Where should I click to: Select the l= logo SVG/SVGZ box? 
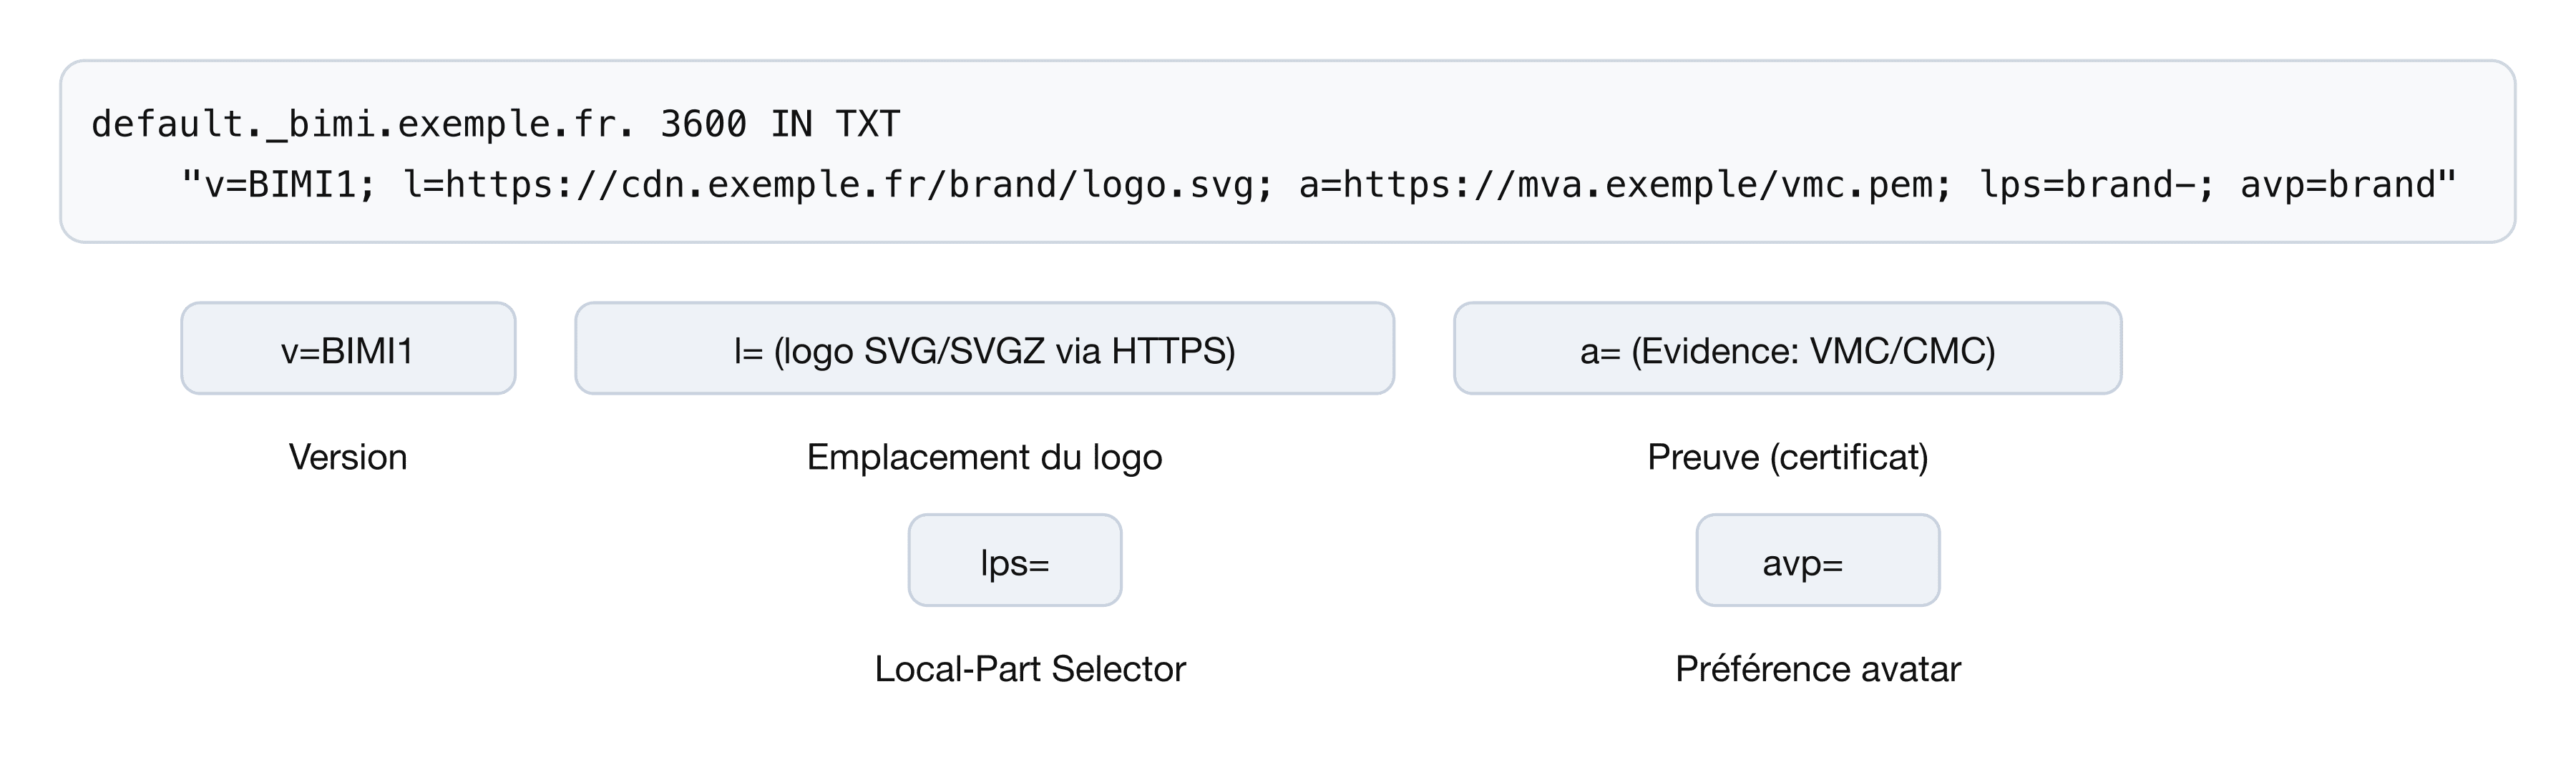[x=984, y=350]
